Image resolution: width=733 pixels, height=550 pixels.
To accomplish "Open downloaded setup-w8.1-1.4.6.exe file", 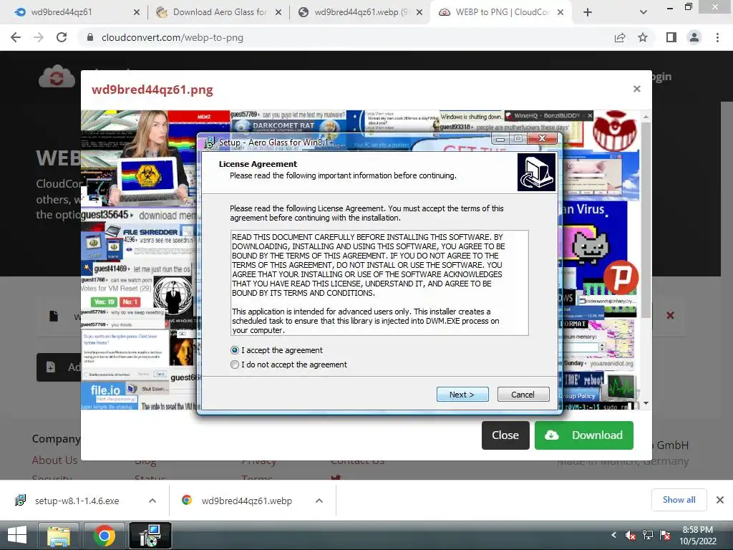I will [x=77, y=501].
